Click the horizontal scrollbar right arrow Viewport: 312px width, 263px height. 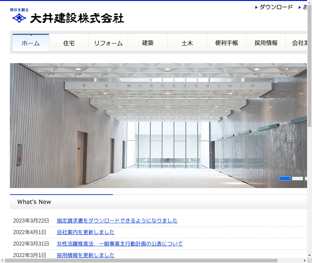tap(304, 261)
